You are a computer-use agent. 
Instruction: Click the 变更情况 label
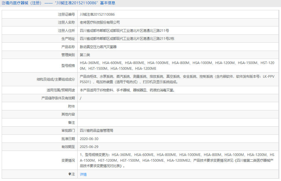(68, 161)
